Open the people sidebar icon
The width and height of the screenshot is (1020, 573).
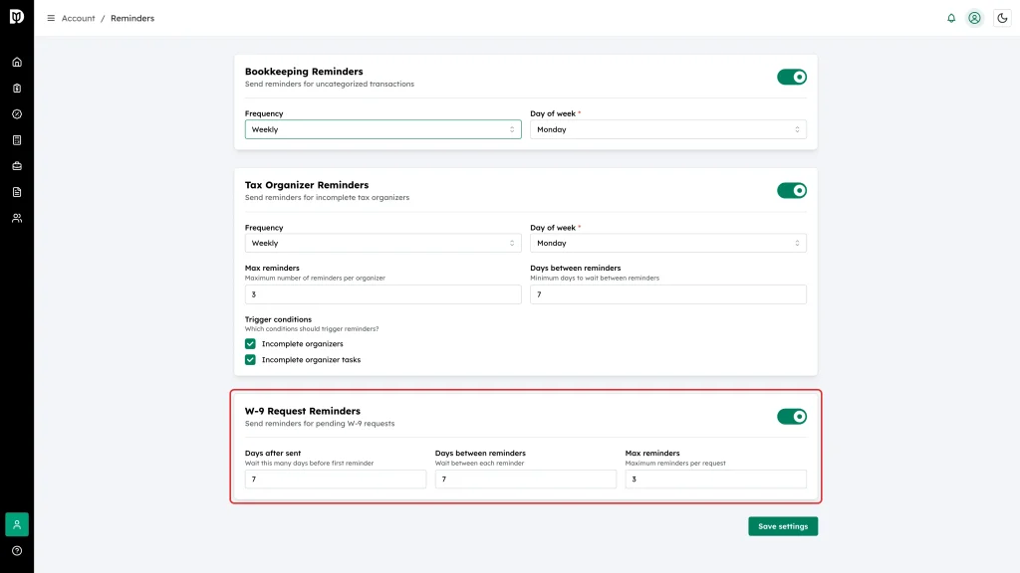click(x=17, y=218)
